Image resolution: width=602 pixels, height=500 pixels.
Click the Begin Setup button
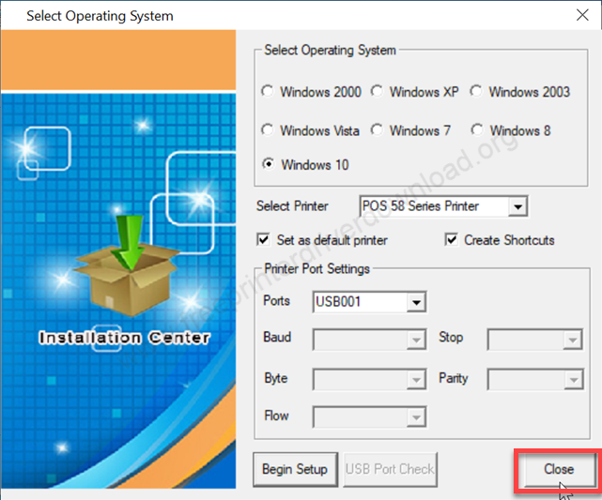coord(295,469)
